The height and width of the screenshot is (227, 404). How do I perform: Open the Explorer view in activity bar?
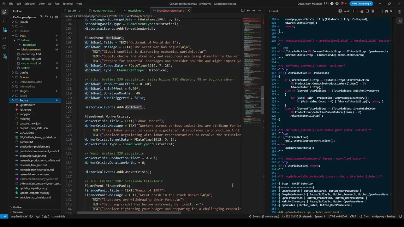click(4, 12)
